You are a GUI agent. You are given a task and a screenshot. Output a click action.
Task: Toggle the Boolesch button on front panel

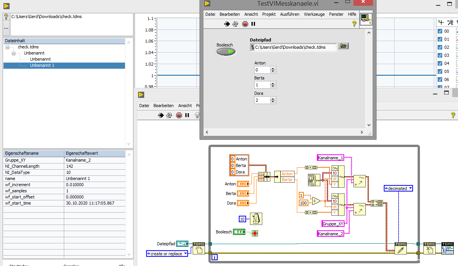click(226, 51)
